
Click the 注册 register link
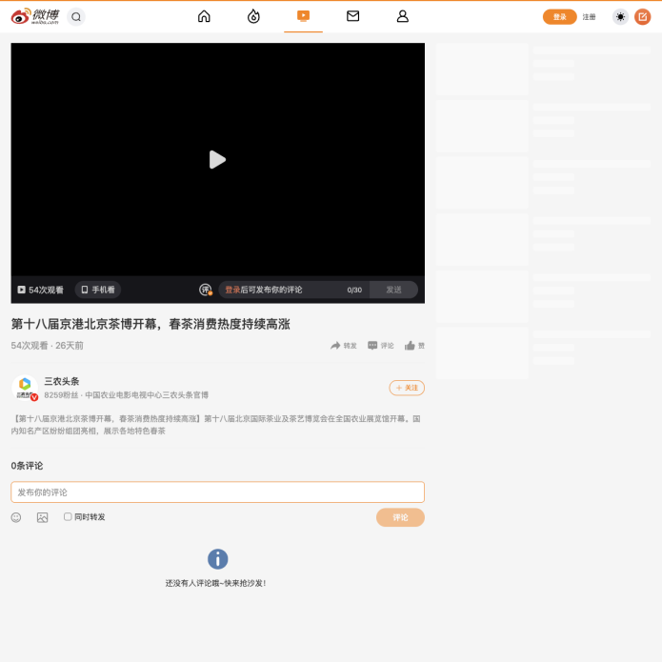pos(589,17)
